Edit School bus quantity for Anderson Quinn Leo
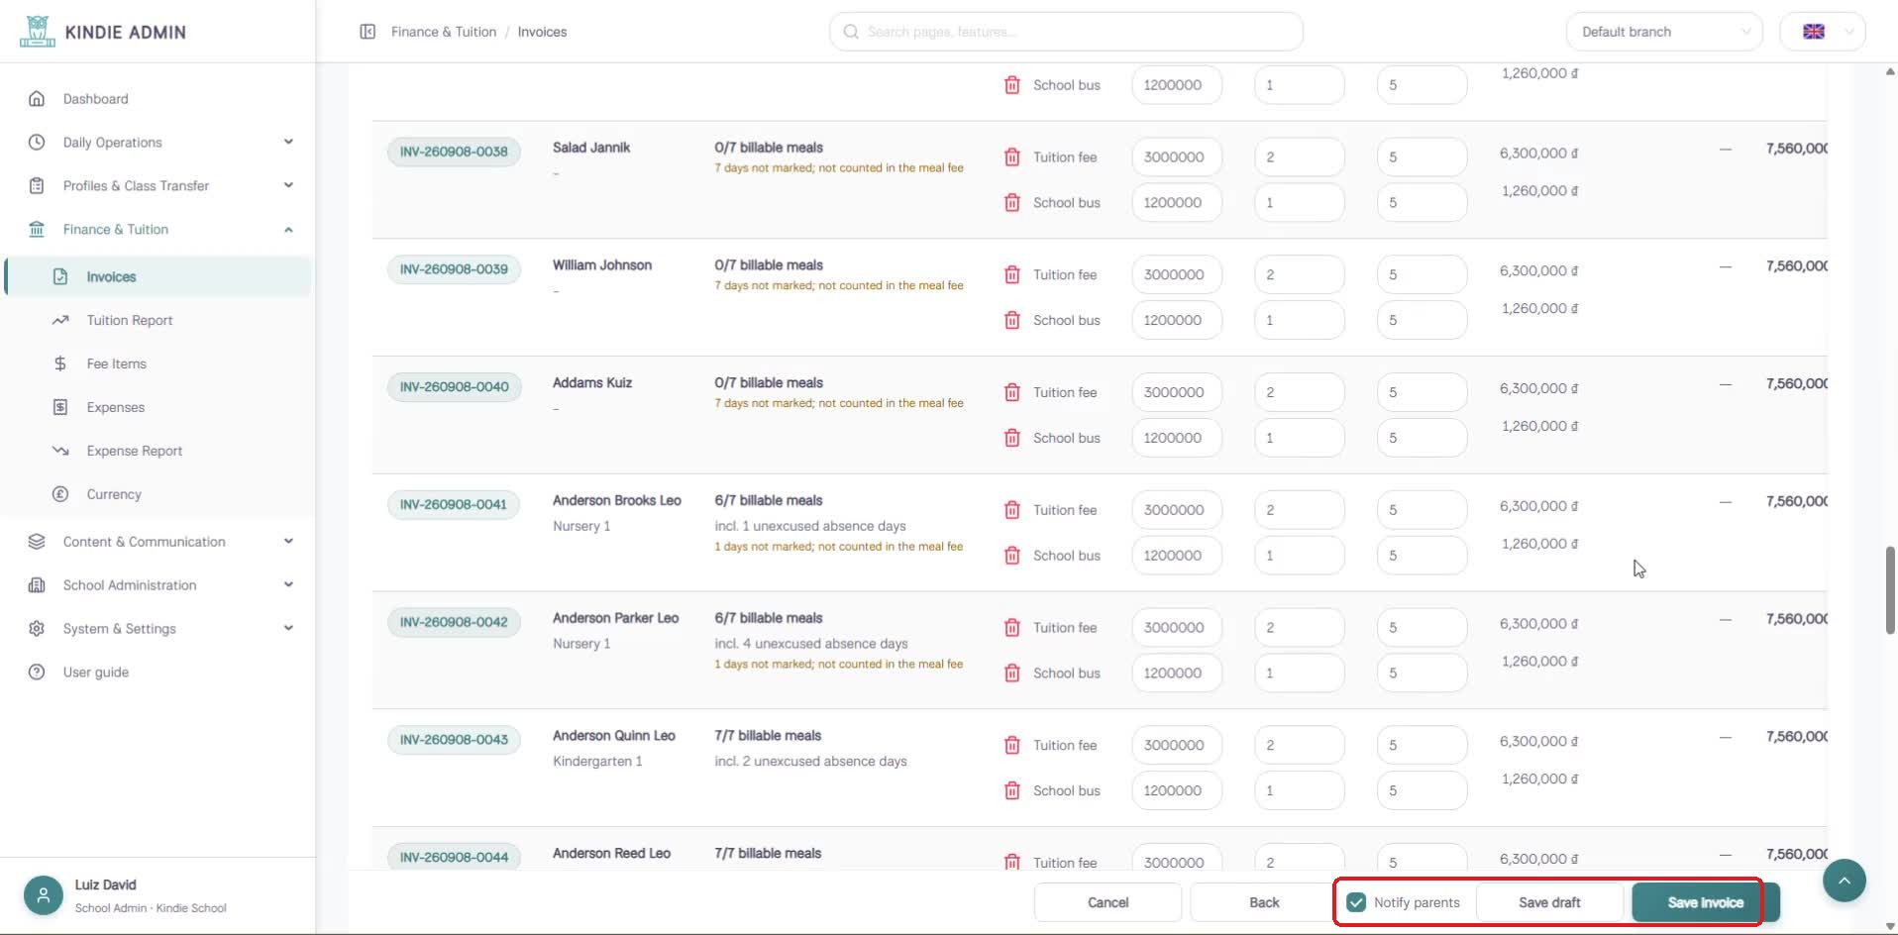This screenshot has height=935, width=1898. tap(1300, 790)
